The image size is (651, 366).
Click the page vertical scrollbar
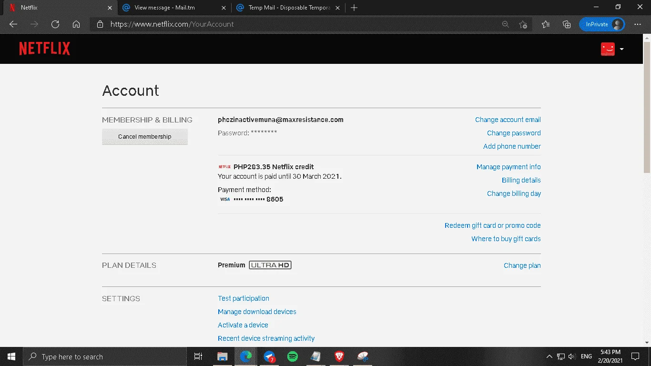(x=647, y=191)
